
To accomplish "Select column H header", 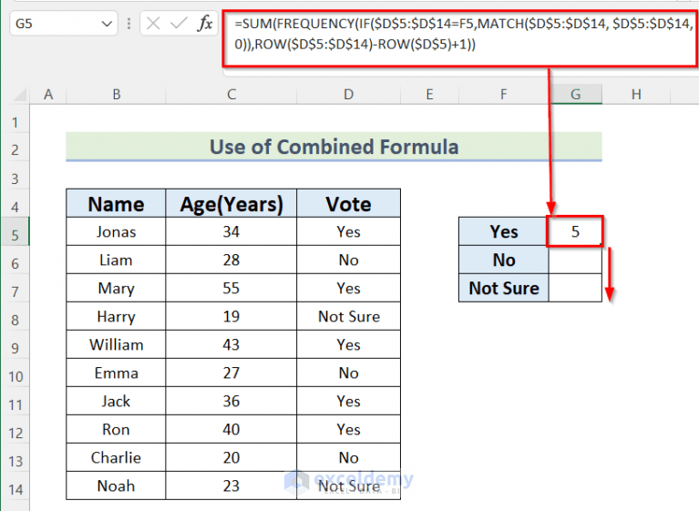I will point(636,95).
